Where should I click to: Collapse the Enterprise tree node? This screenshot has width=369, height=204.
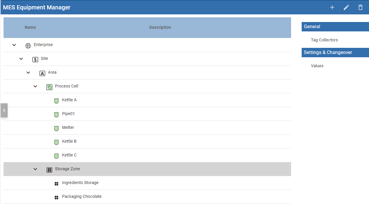tap(14, 45)
